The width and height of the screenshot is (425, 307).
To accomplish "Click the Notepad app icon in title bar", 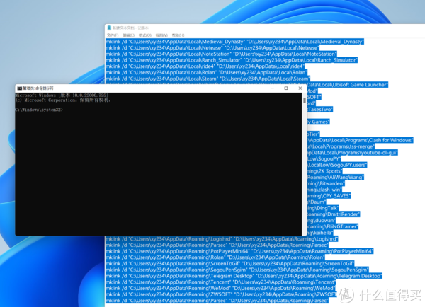I will (x=109, y=28).
